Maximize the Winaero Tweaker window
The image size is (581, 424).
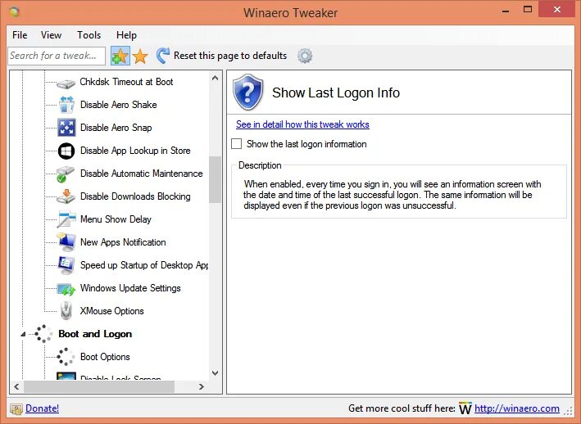(528, 10)
